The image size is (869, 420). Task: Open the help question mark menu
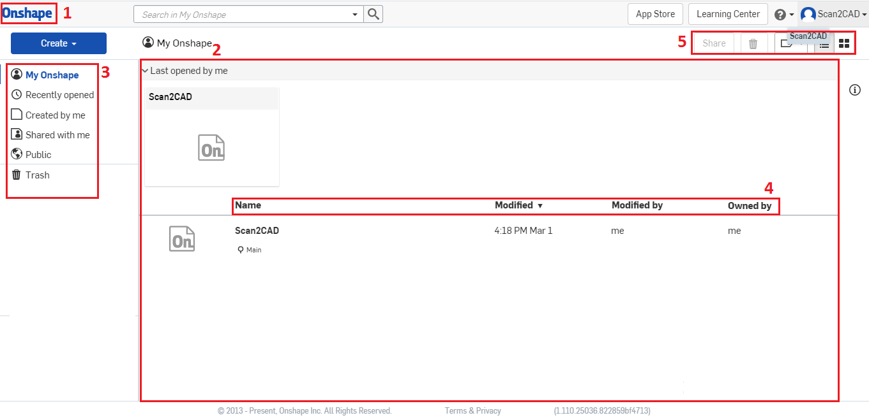[x=783, y=14]
